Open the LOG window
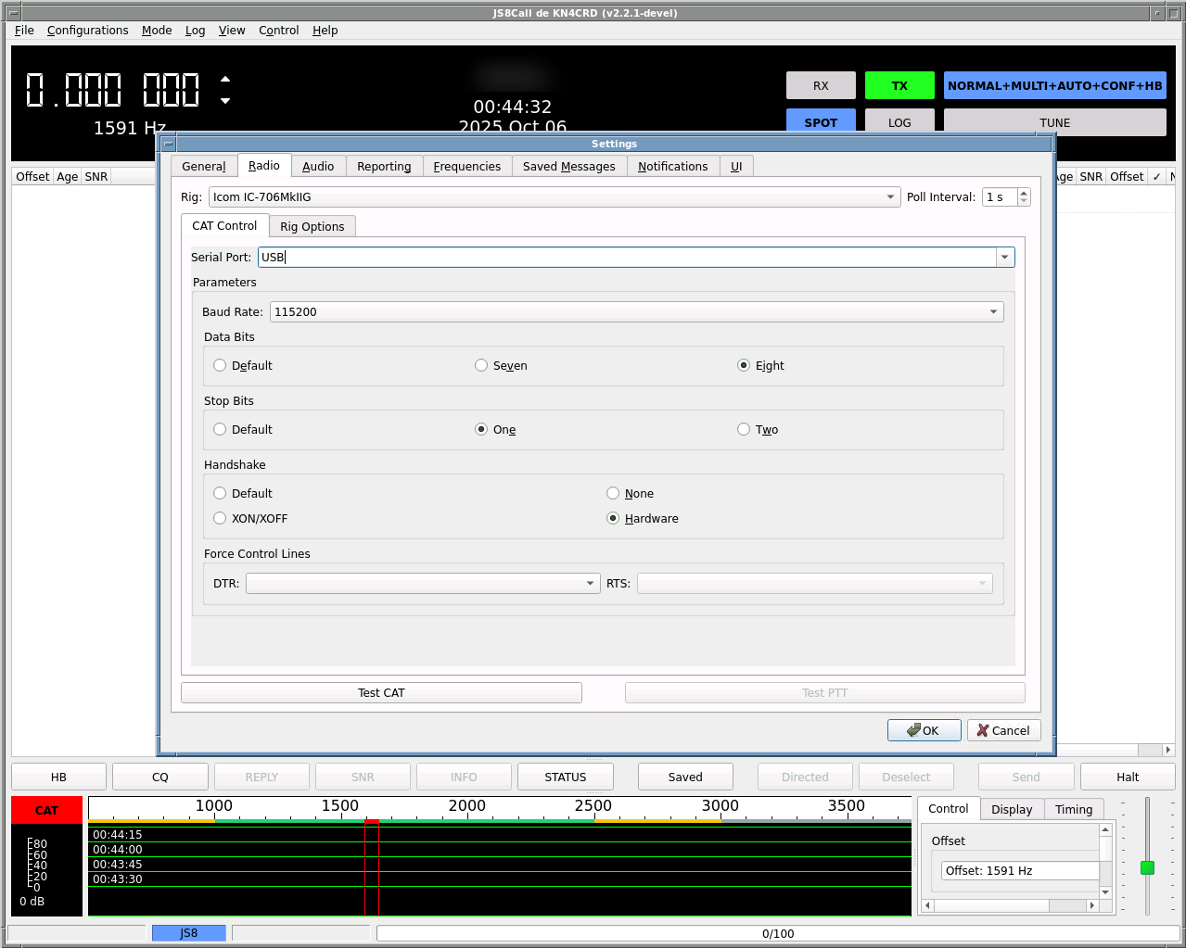The height and width of the screenshot is (948, 1186). coord(899,121)
